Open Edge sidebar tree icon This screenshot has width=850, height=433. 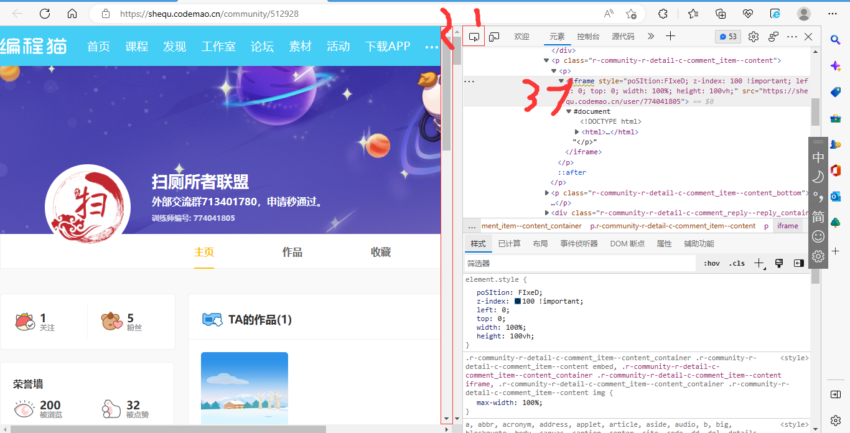[836, 222]
